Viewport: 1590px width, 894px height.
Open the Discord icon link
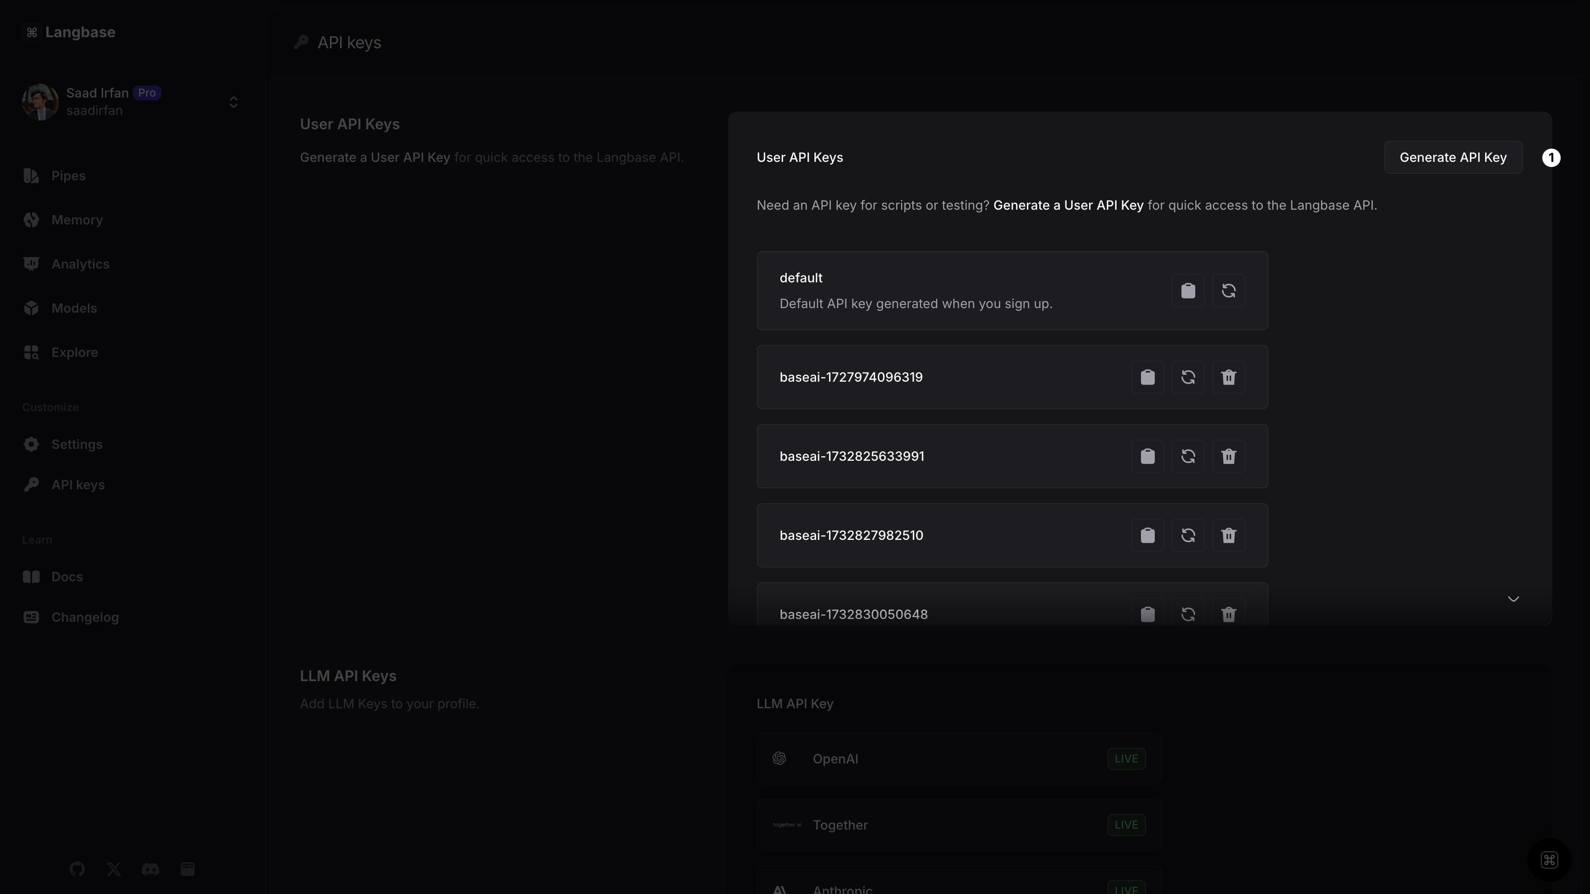tap(150, 869)
